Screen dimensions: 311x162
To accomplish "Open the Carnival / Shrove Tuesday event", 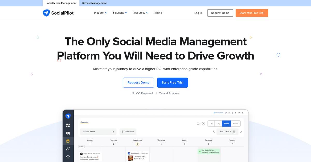I will pos(209,151).
